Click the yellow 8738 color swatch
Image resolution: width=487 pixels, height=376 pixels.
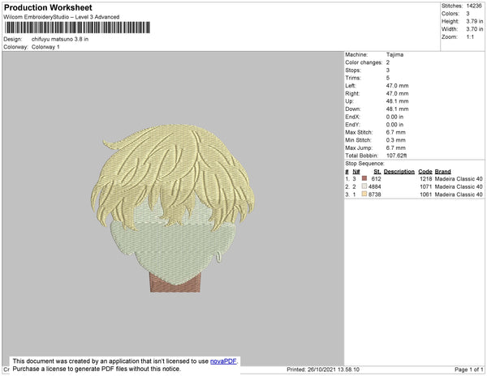(364, 194)
